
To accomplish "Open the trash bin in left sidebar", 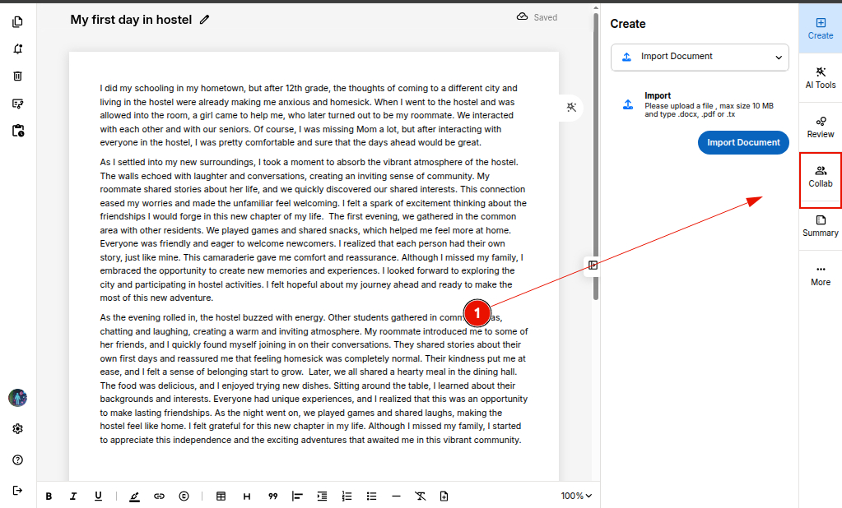I will 18,76.
